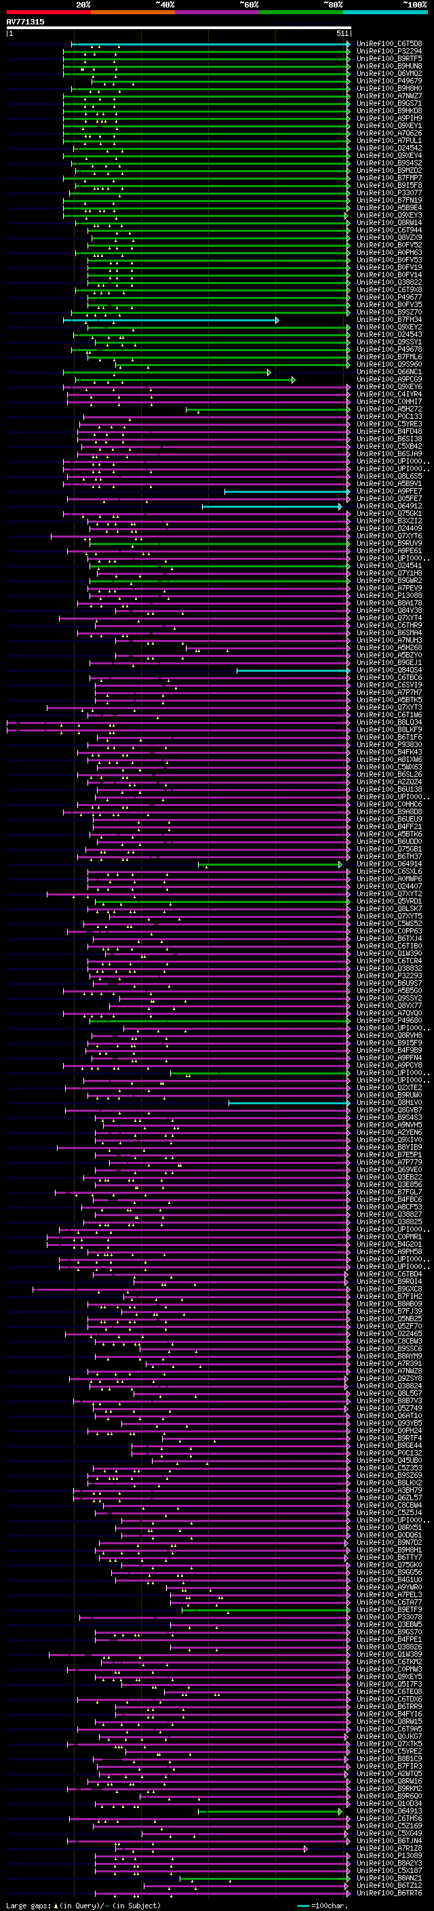Click the cyan alignment bar for UniRef100_Q84QS4

point(294,670)
